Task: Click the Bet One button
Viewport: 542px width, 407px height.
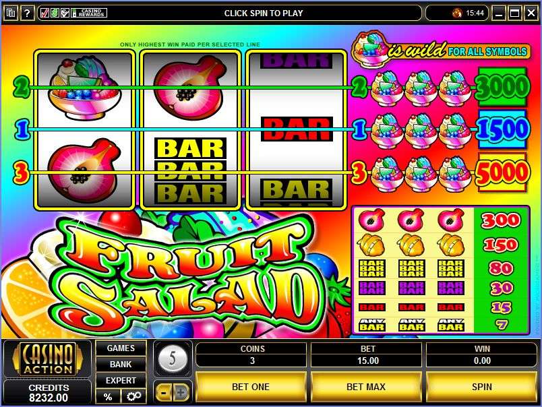Action: point(251,387)
